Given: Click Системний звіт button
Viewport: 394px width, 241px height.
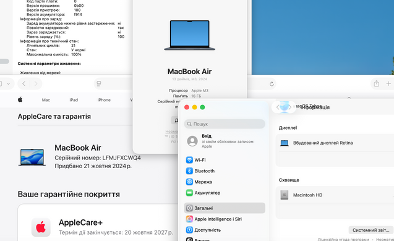Looking at the screenshot, I should click(x=371, y=230).
